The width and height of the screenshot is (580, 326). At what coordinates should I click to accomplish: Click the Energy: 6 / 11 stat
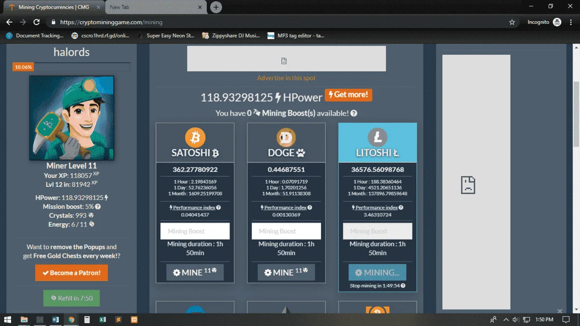[72, 225]
